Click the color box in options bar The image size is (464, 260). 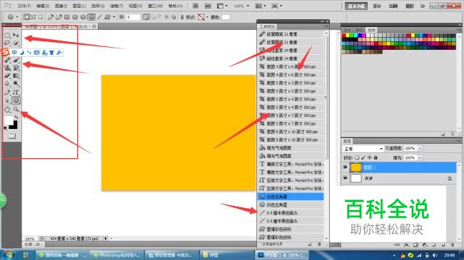226,17
